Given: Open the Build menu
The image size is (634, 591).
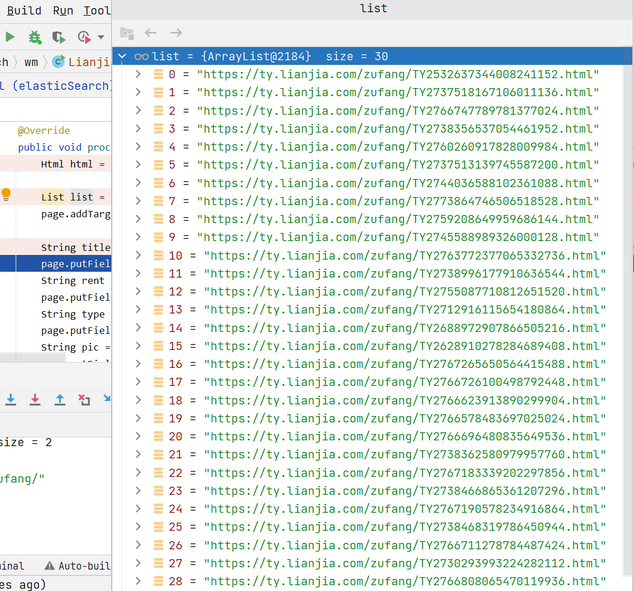Looking at the screenshot, I should [x=24, y=10].
